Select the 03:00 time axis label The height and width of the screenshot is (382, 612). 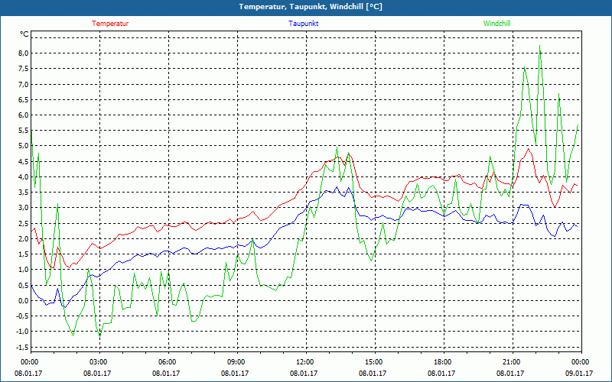pos(99,362)
